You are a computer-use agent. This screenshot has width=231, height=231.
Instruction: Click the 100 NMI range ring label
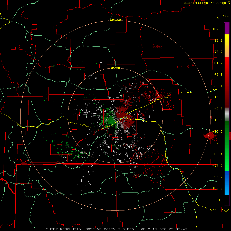click(x=115, y=20)
